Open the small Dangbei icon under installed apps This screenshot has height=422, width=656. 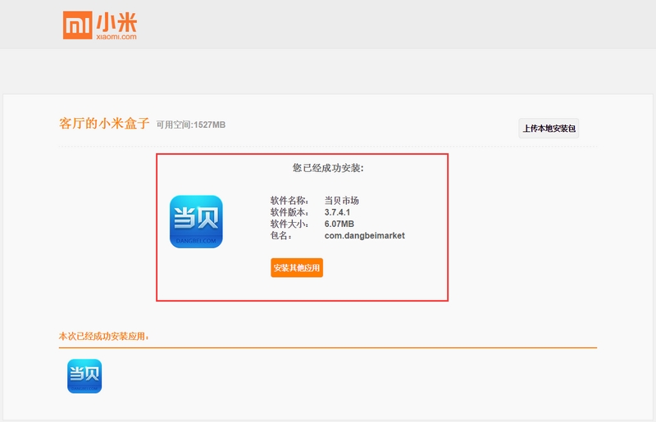[84, 376]
